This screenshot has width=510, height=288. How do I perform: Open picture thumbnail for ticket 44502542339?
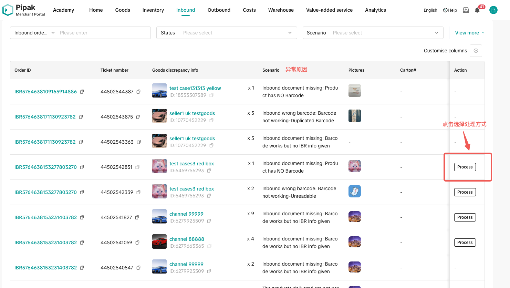354,191
